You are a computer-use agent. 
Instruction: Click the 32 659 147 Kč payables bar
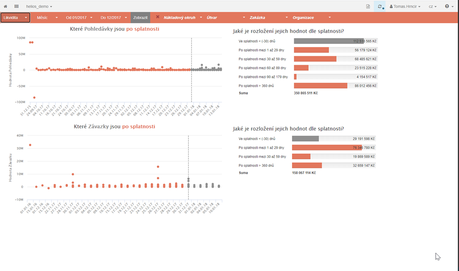point(307,165)
